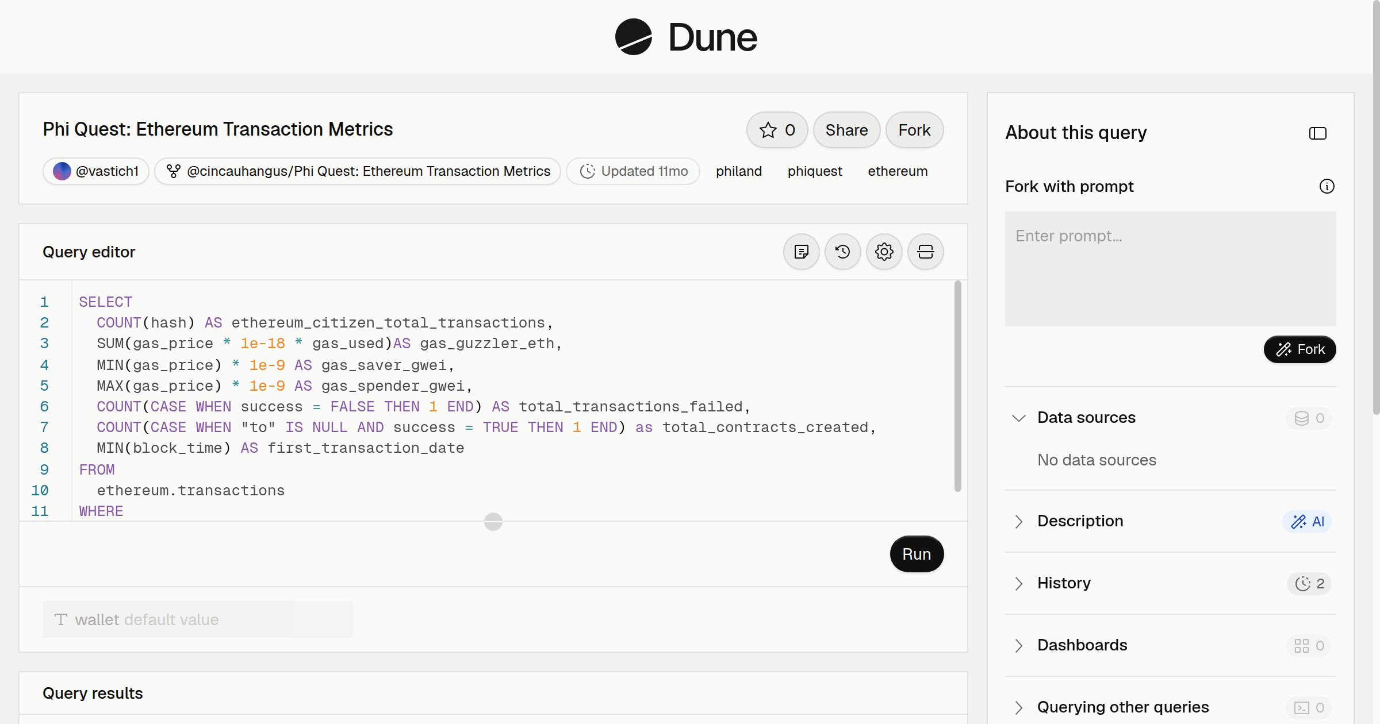Click the Updated 11mo badge
Image resolution: width=1380 pixels, height=724 pixels.
point(633,171)
